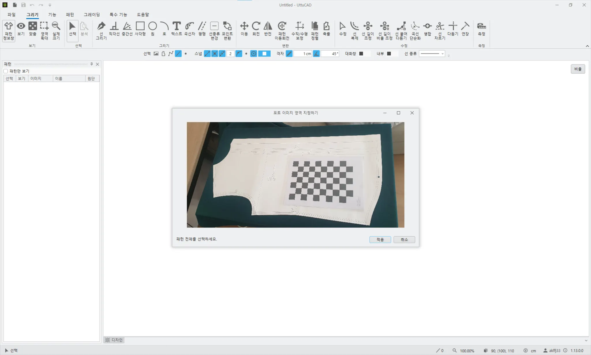Toggle the grid ruler button next to 격자

(289, 54)
